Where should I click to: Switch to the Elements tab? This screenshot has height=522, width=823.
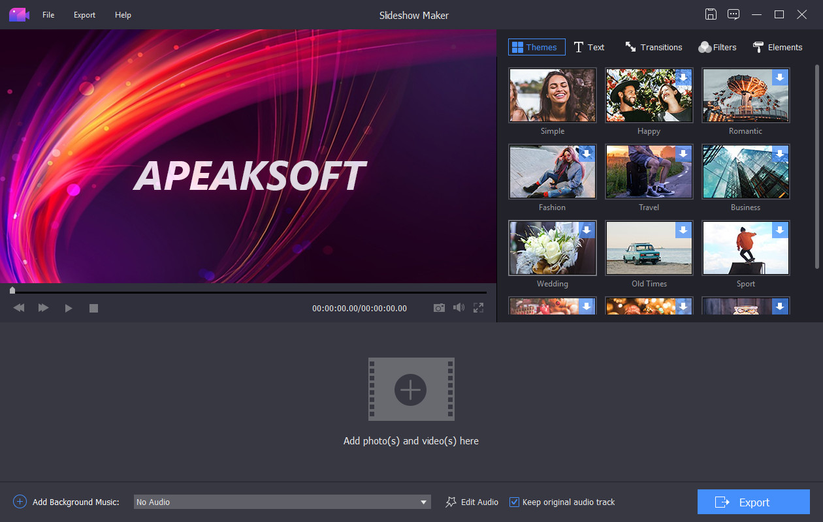click(777, 47)
